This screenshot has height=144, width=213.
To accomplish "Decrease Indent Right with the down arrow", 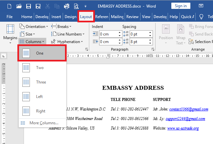I will [x=119, y=43].
